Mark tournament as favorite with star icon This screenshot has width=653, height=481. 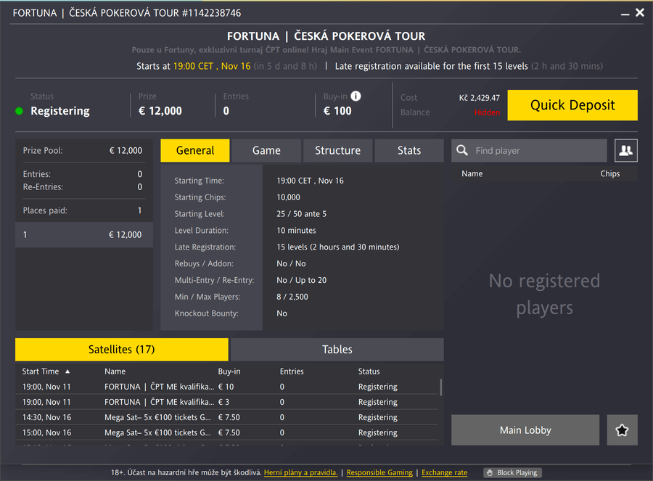(622, 430)
